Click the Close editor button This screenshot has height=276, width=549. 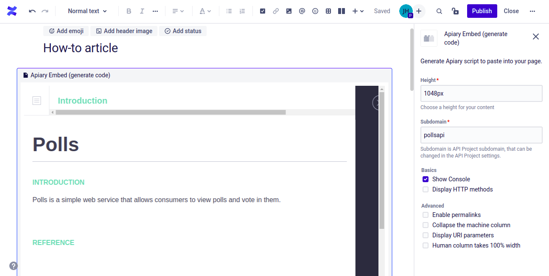click(x=511, y=11)
